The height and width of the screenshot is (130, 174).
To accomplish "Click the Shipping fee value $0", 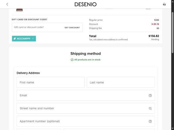I will (158, 28).
